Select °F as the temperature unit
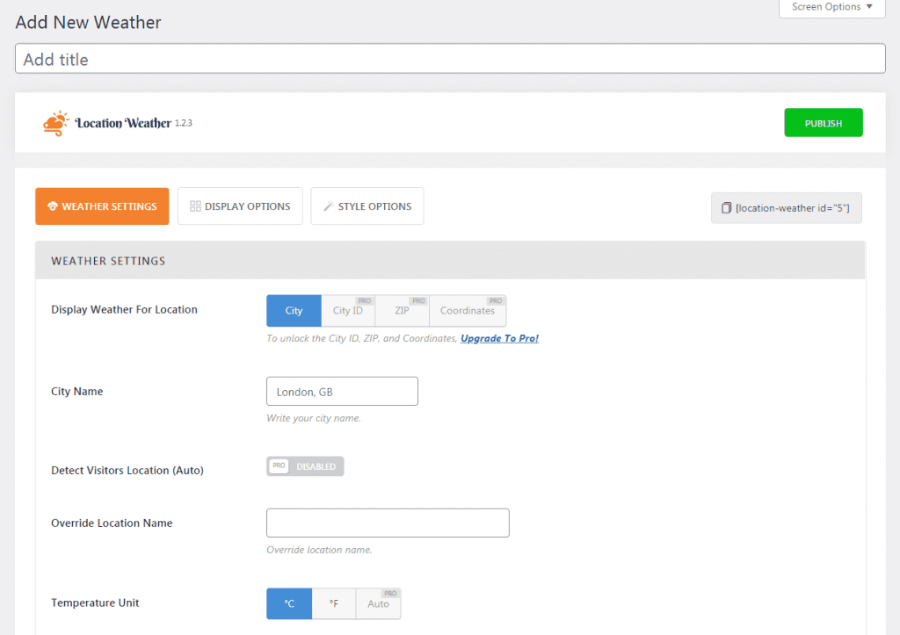This screenshot has width=900, height=635. click(x=334, y=603)
